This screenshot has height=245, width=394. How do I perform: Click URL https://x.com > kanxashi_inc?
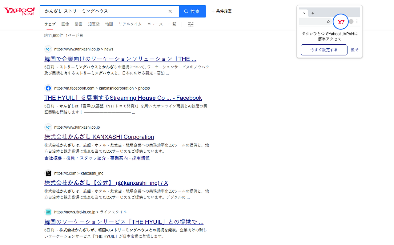point(79,173)
